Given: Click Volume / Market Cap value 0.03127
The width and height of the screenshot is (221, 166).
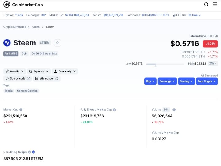Looking at the screenshot, I should coord(159,139).
